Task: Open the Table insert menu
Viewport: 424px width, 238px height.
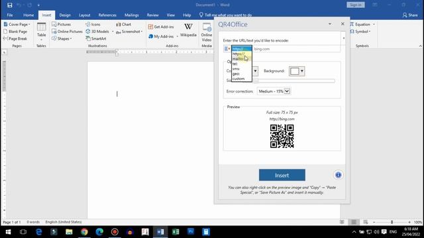Action: coord(41,32)
